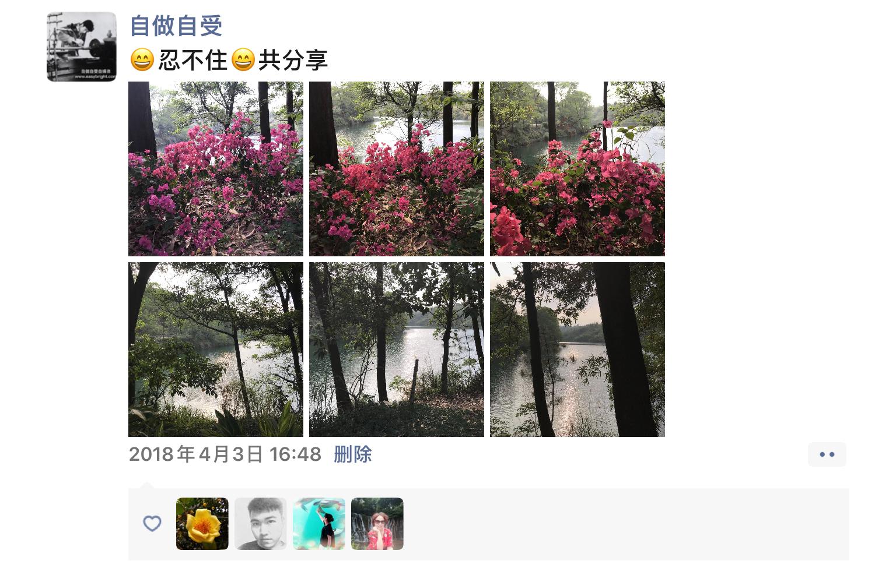Open the two-dot comment options button
The width and height of the screenshot is (896, 561).
(827, 454)
